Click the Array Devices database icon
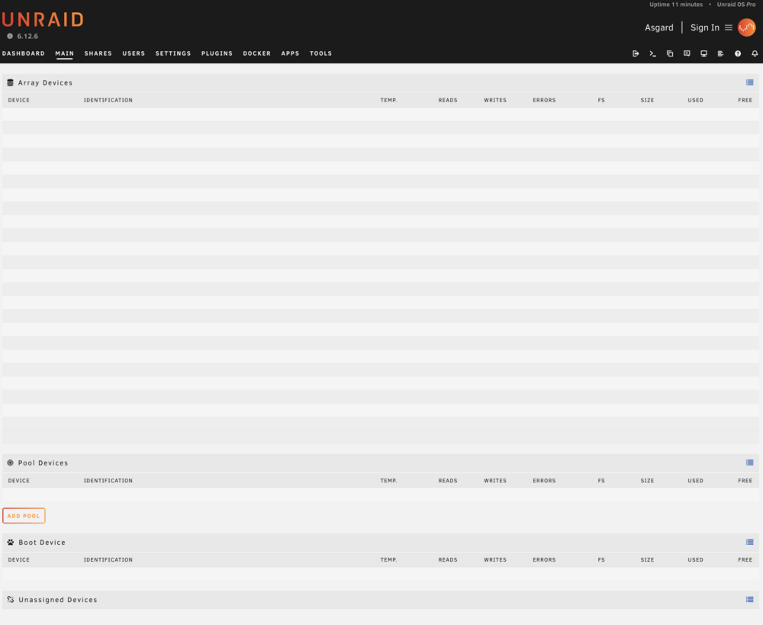The width and height of the screenshot is (763, 625). 10,82
